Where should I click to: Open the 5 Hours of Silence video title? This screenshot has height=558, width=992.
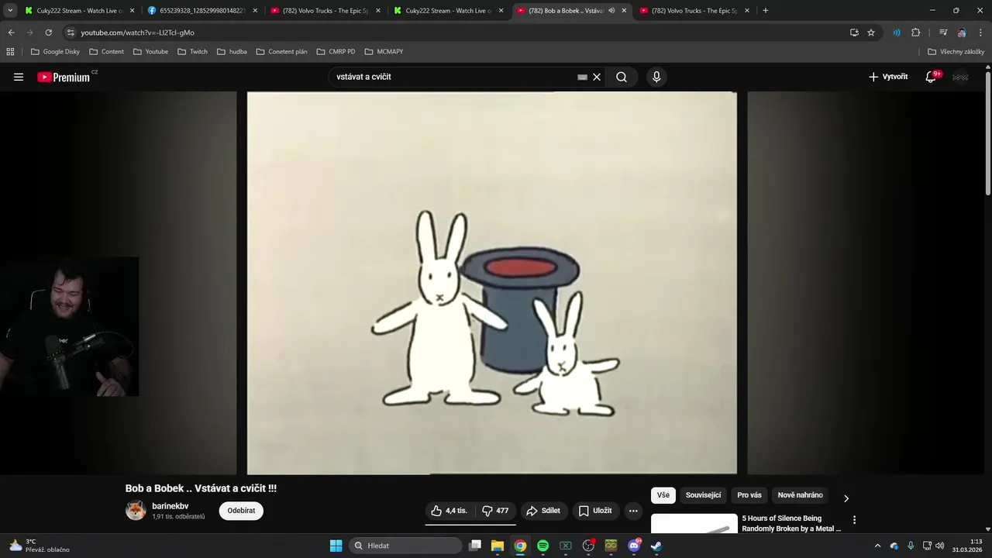tap(791, 523)
